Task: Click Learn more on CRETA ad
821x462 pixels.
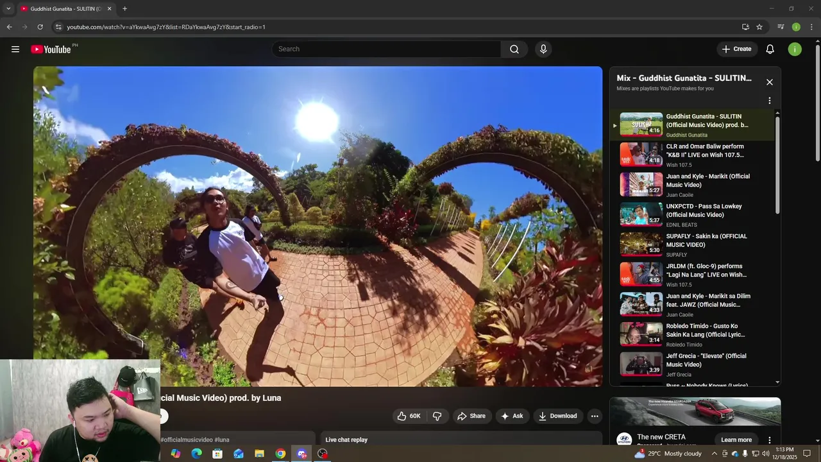Action: pos(736,440)
